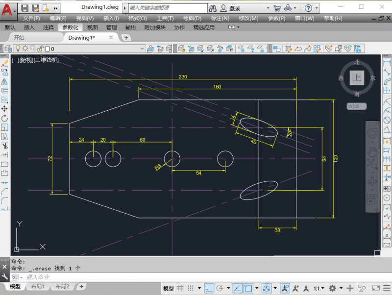Open workspace switching gear on status bar
Screen dimensions: 392x295
[333, 288]
